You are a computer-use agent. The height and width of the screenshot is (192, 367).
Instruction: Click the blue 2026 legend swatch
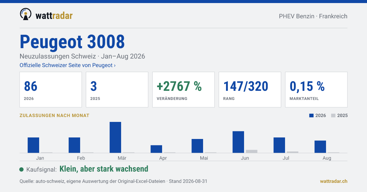(x=312, y=116)
